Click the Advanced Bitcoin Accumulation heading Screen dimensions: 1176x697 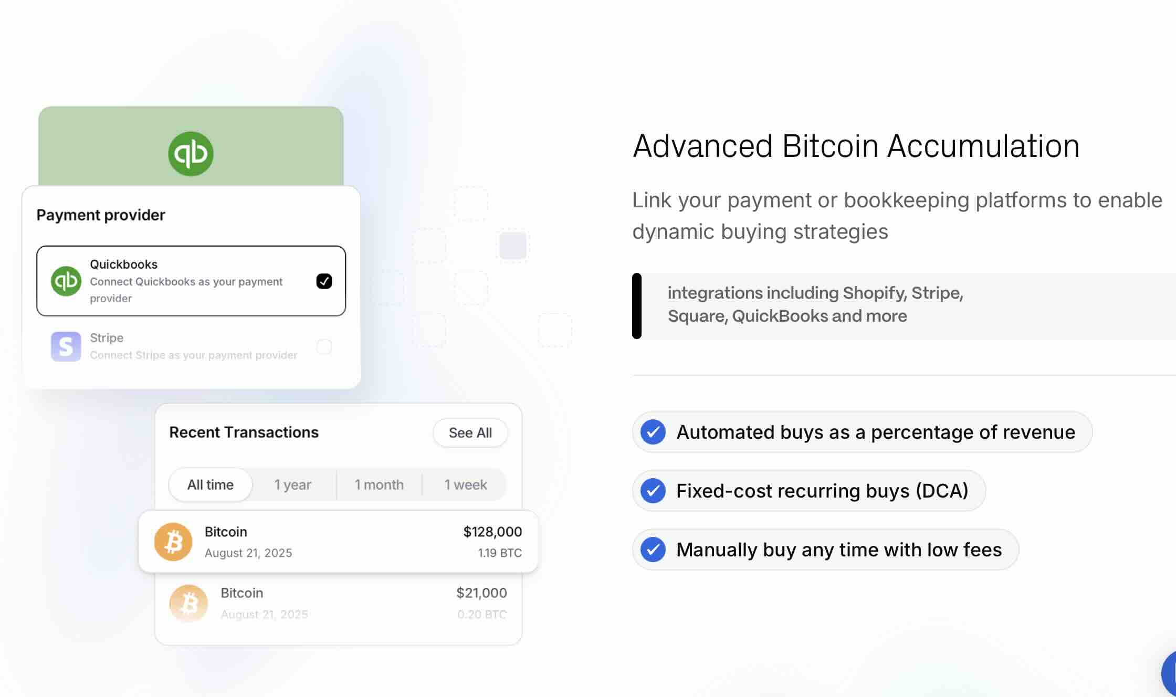(x=856, y=146)
